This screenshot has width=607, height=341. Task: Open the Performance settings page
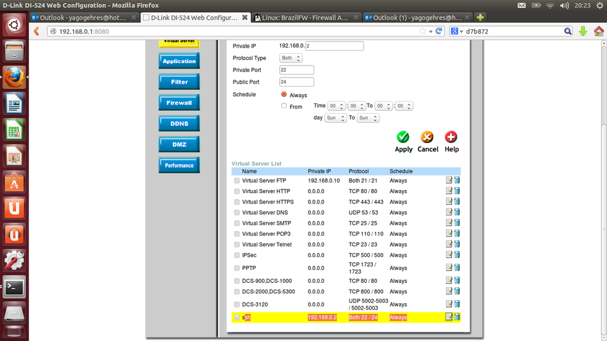pos(179,165)
